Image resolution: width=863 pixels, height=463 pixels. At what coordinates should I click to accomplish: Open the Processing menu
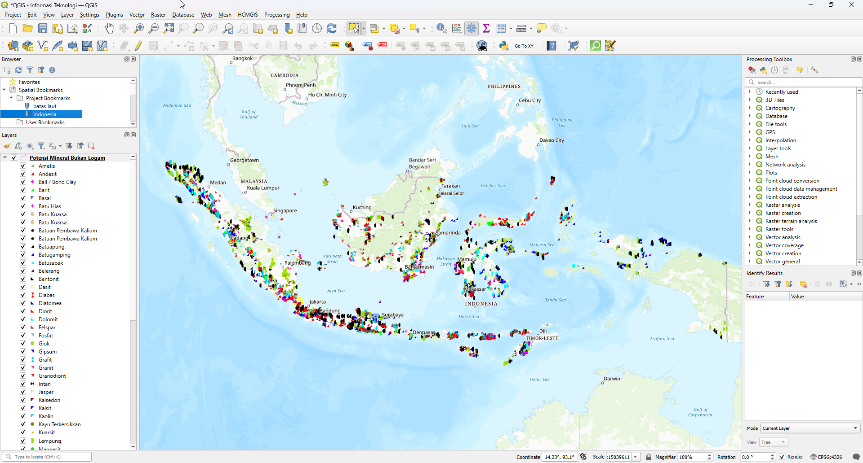point(276,15)
